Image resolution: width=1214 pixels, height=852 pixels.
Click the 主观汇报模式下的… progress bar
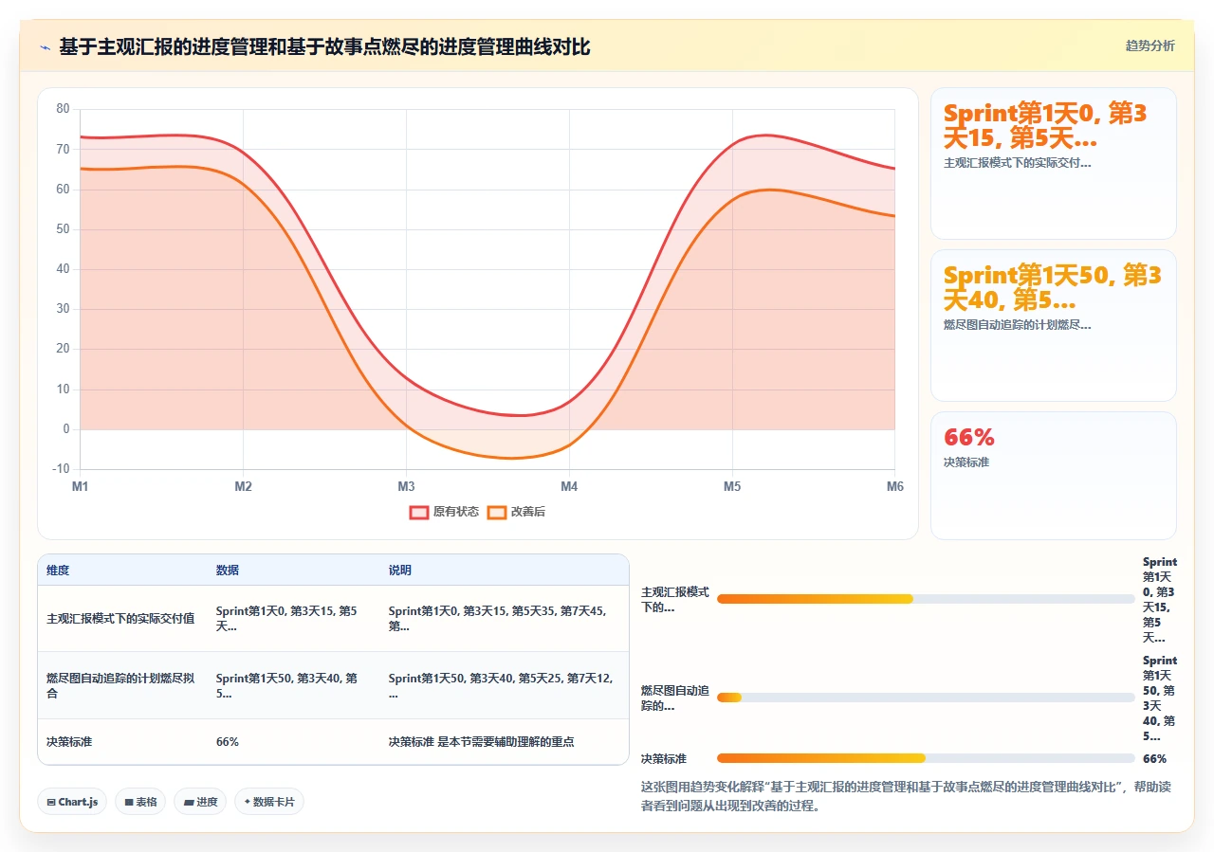(x=926, y=599)
